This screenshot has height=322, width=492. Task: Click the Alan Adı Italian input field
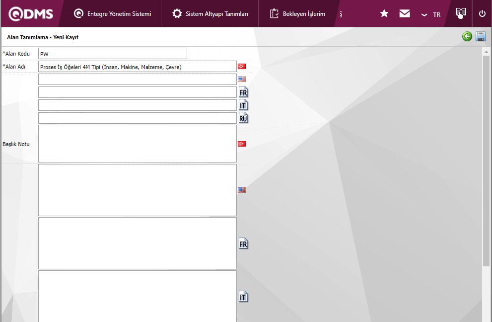pyautogui.click(x=138, y=105)
